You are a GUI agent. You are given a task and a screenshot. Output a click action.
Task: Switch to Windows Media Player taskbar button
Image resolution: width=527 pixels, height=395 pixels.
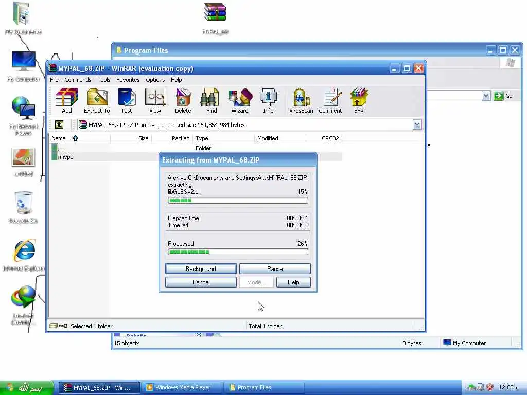(x=182, y=387)
